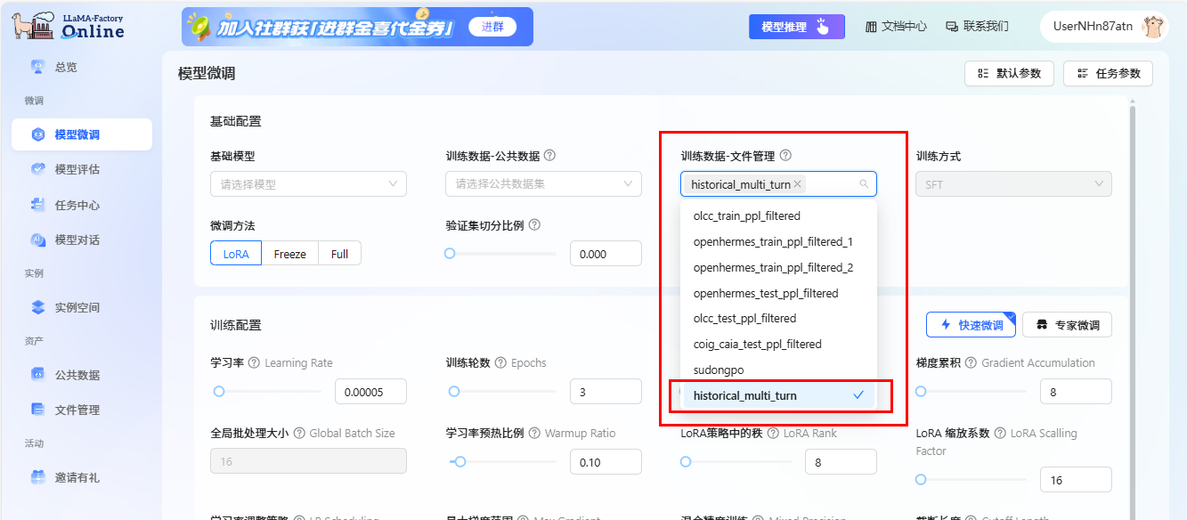This screenshot has height=520, width=1187.
Task: Expand the 训练数据-公共数据 dataset dropdown
Action: [543, 183]
